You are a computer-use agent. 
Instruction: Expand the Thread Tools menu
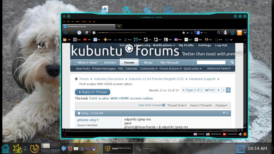click(x=177, y=105)
